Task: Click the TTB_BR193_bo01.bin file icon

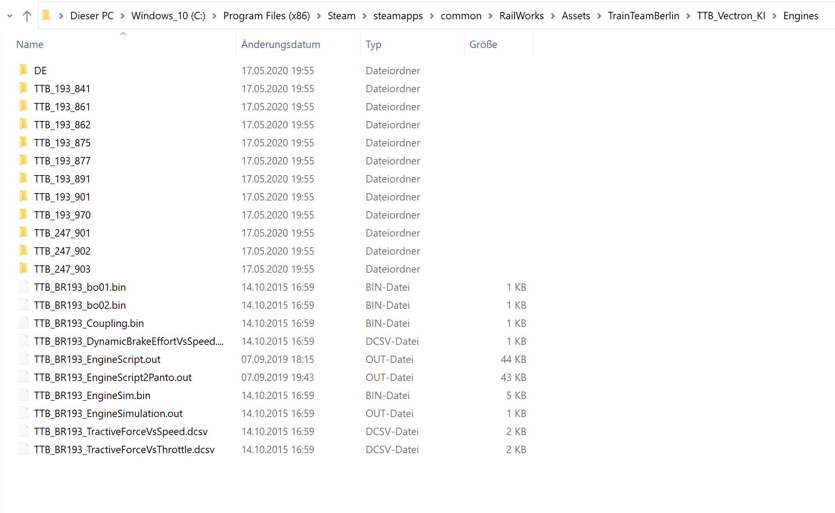Action: (24, 287)
